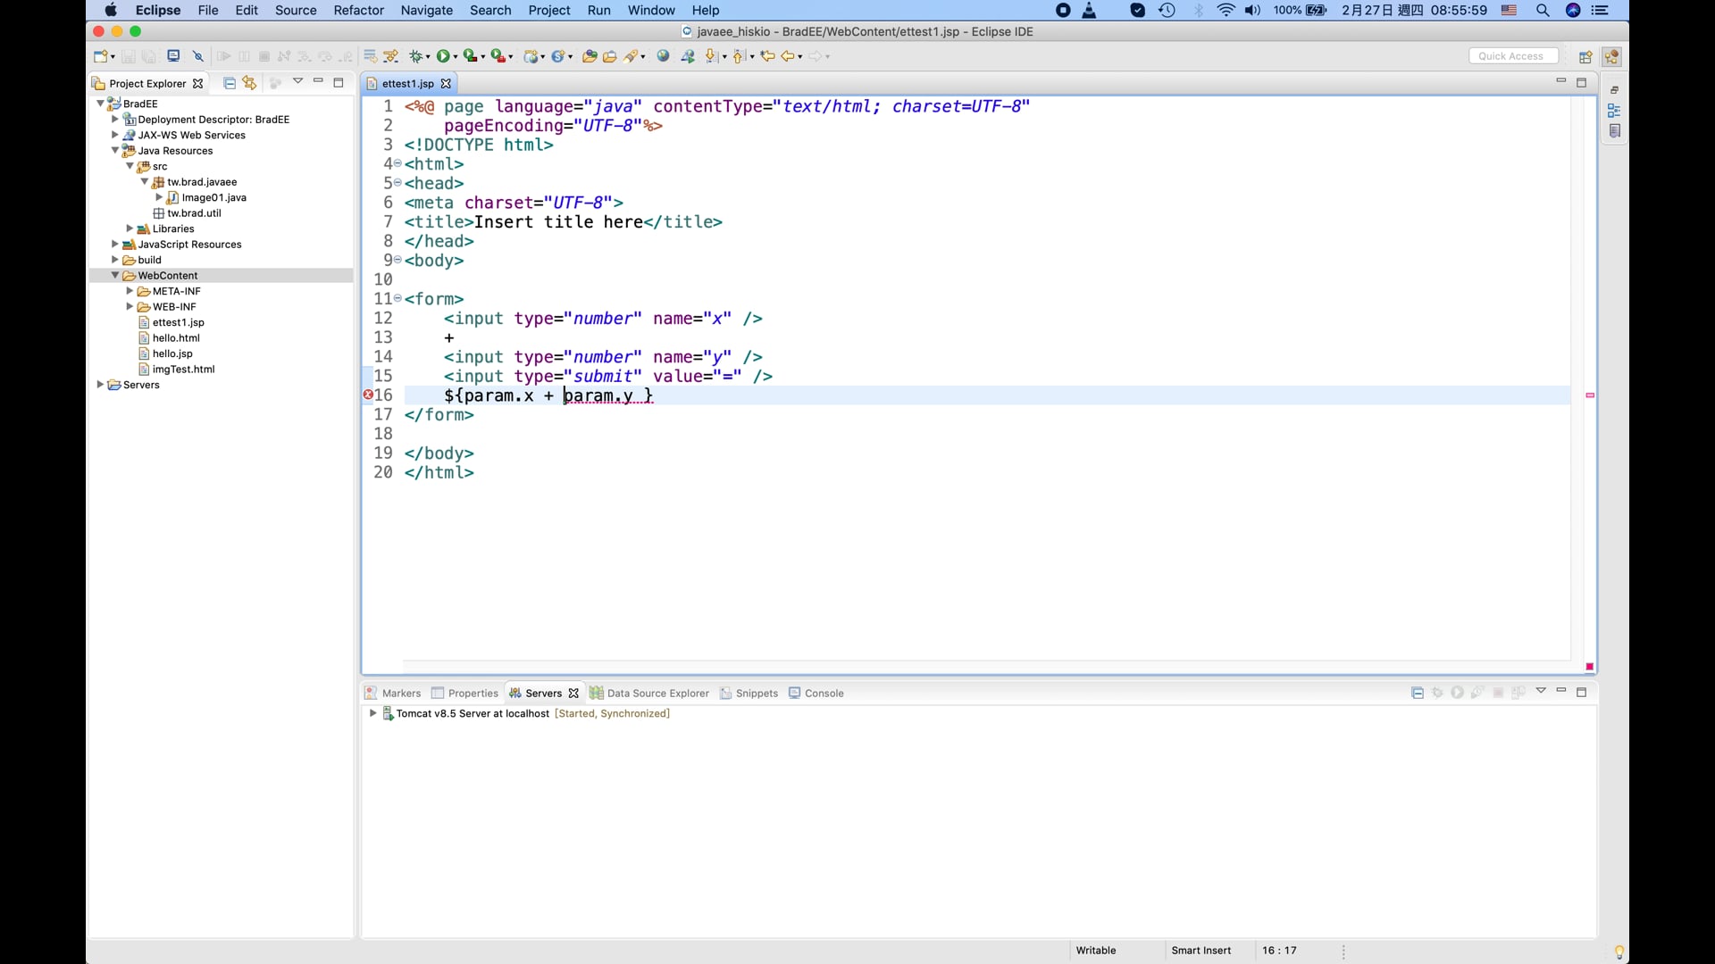1715x964 pixels.
Task: Click Collapse All in Project Explorer
Action: [230, 83]
